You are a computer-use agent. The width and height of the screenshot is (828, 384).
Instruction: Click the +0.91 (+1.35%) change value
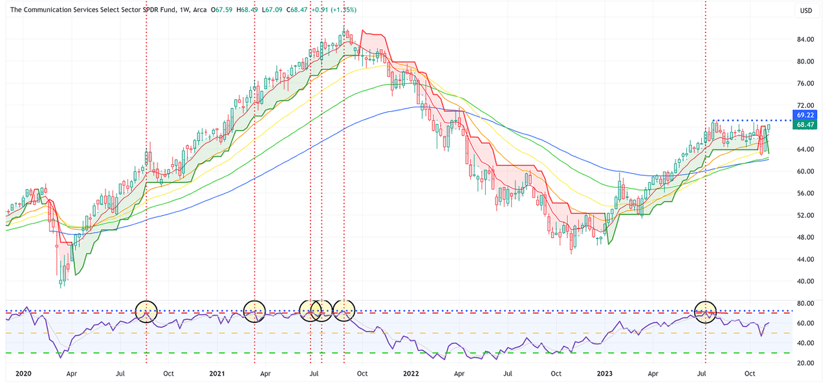click(x=334, y=10)
